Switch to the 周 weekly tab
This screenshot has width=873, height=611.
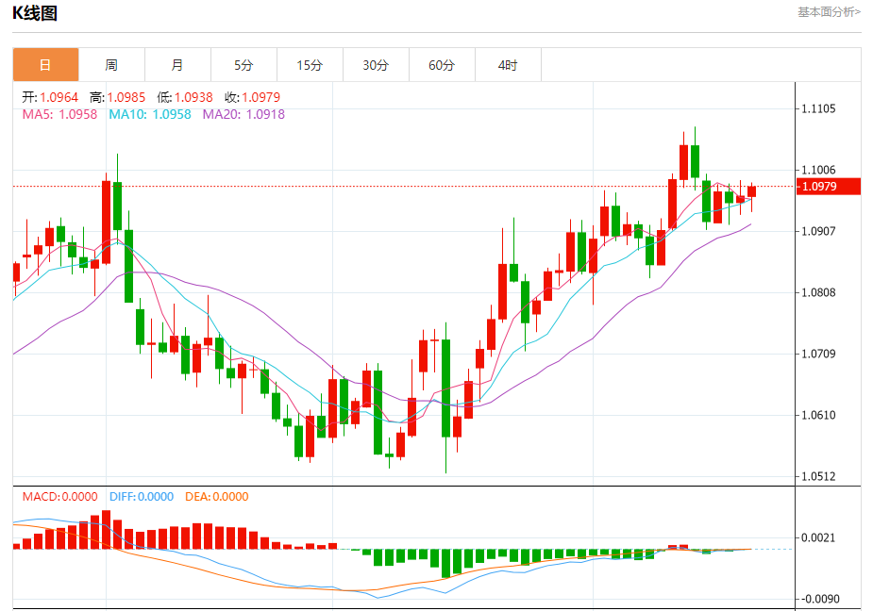(111, 65)
